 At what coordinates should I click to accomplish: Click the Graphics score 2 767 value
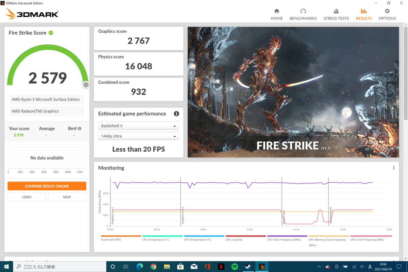tap(138, 41)
